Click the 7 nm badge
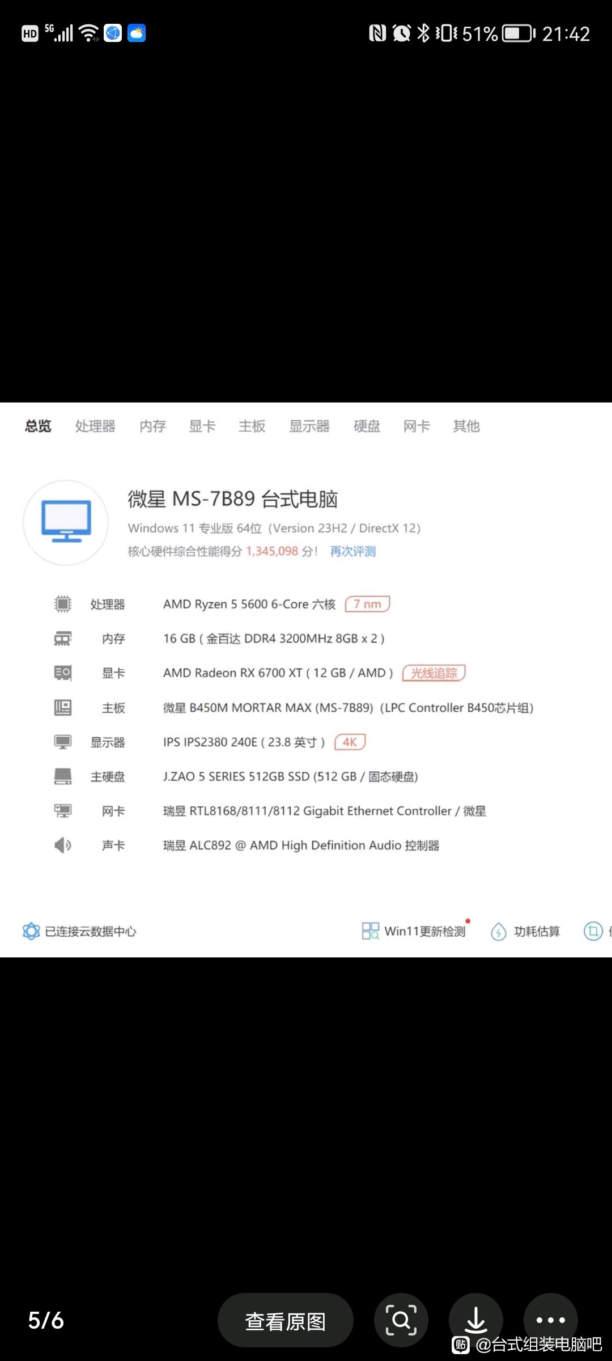Image resolution: width=612 pixels, height=1361 pixels. point(368,604)
